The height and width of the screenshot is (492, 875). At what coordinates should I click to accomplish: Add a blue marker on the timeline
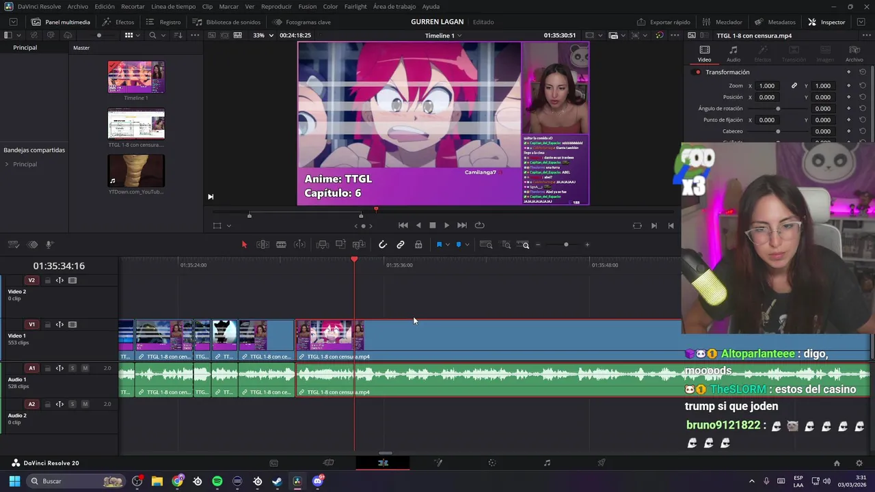pos(458,245)
